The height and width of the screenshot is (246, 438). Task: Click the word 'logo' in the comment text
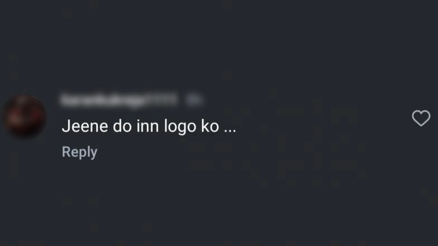coord(180,127)
